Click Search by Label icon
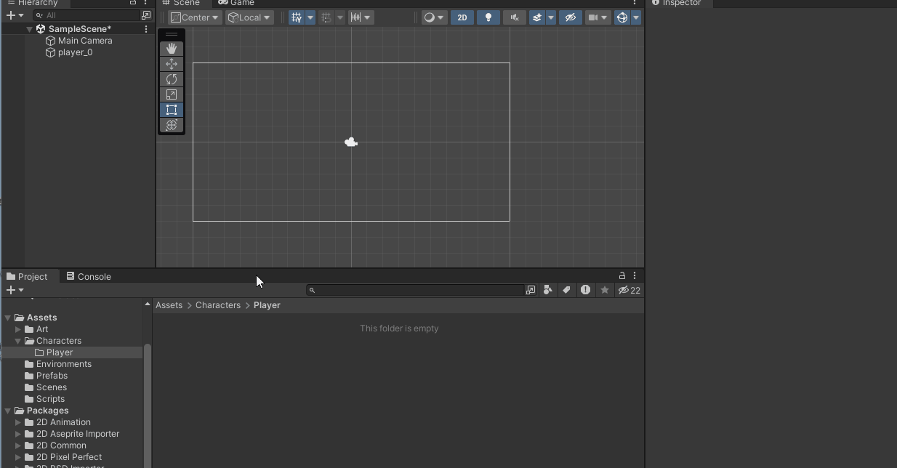The image size is (897, 468). coord(566,290)
